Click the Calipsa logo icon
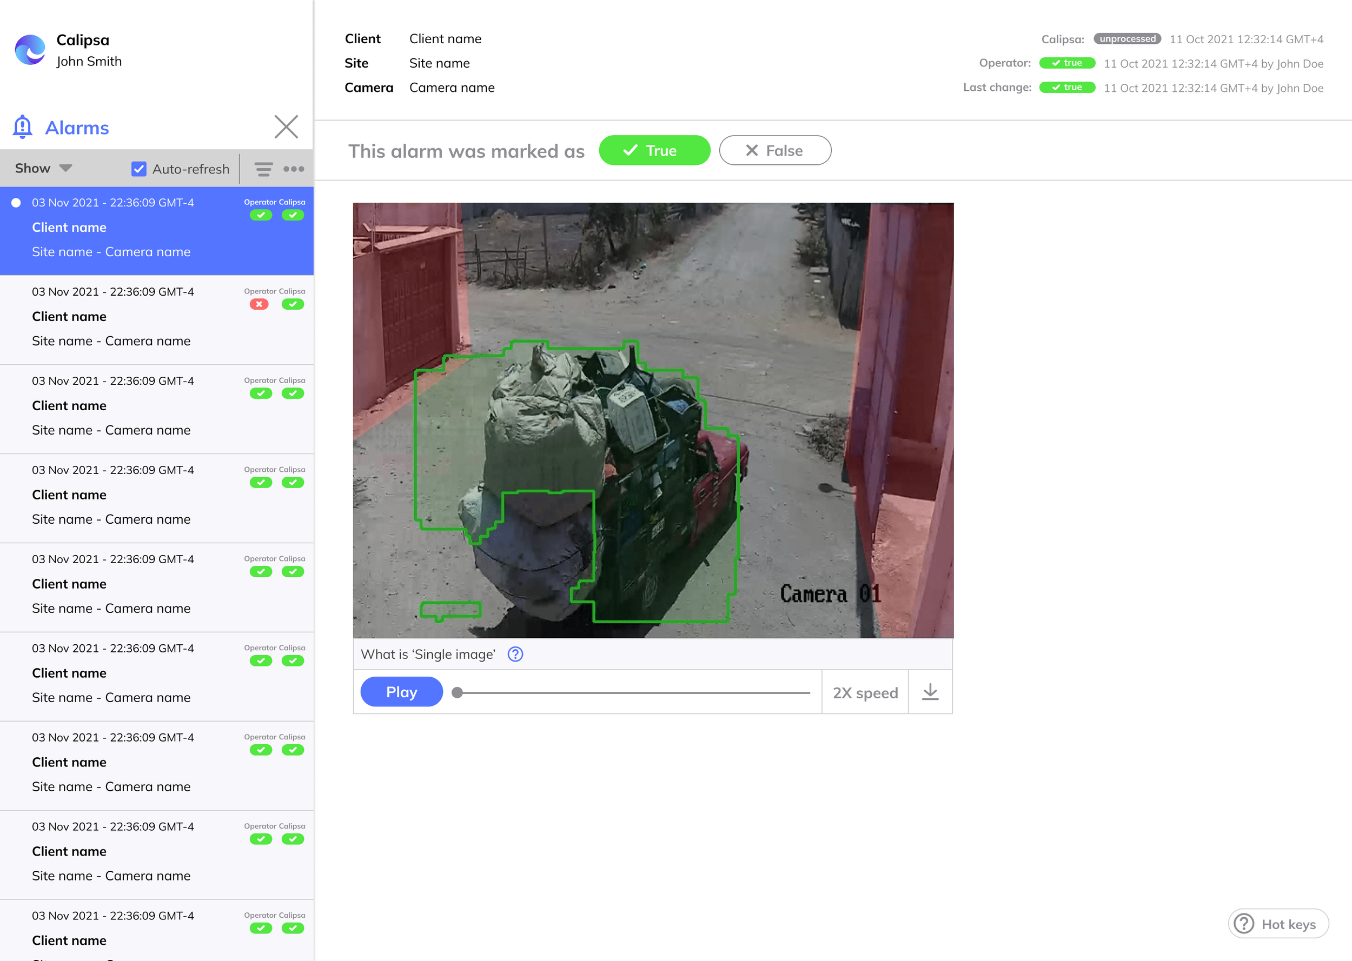 [x=30, y=50]
